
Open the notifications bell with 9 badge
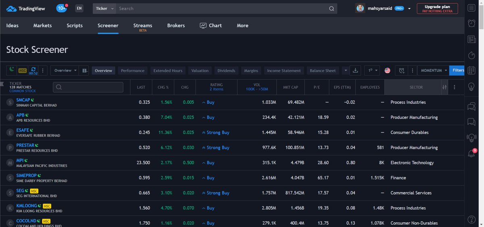[471, 153]
